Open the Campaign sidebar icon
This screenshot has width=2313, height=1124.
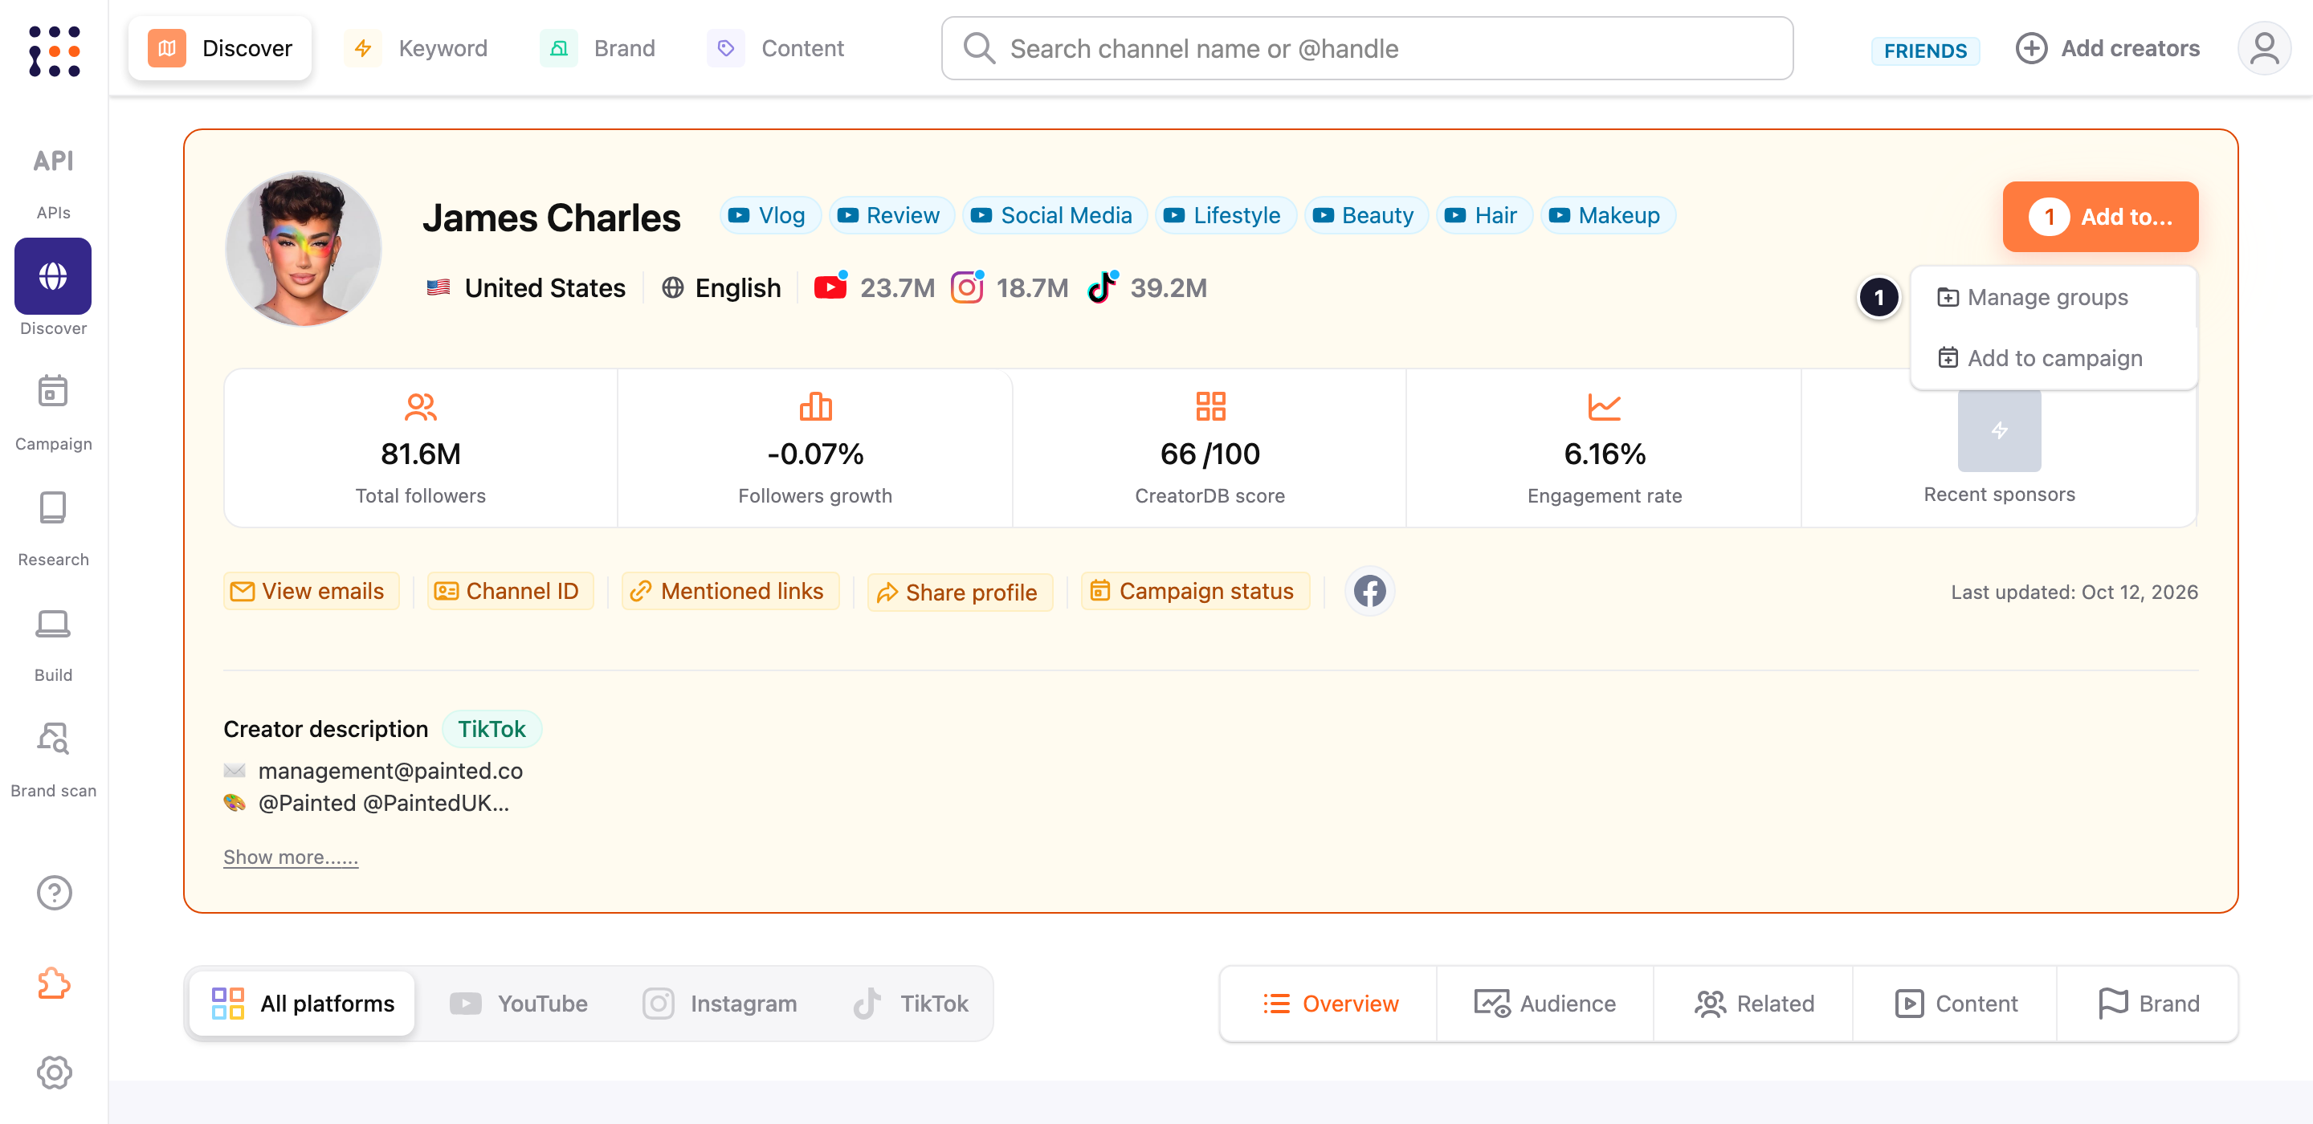coord(53,393)
